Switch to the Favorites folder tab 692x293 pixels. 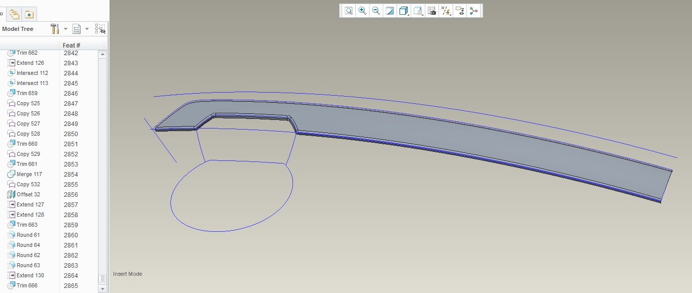[29, 15]
